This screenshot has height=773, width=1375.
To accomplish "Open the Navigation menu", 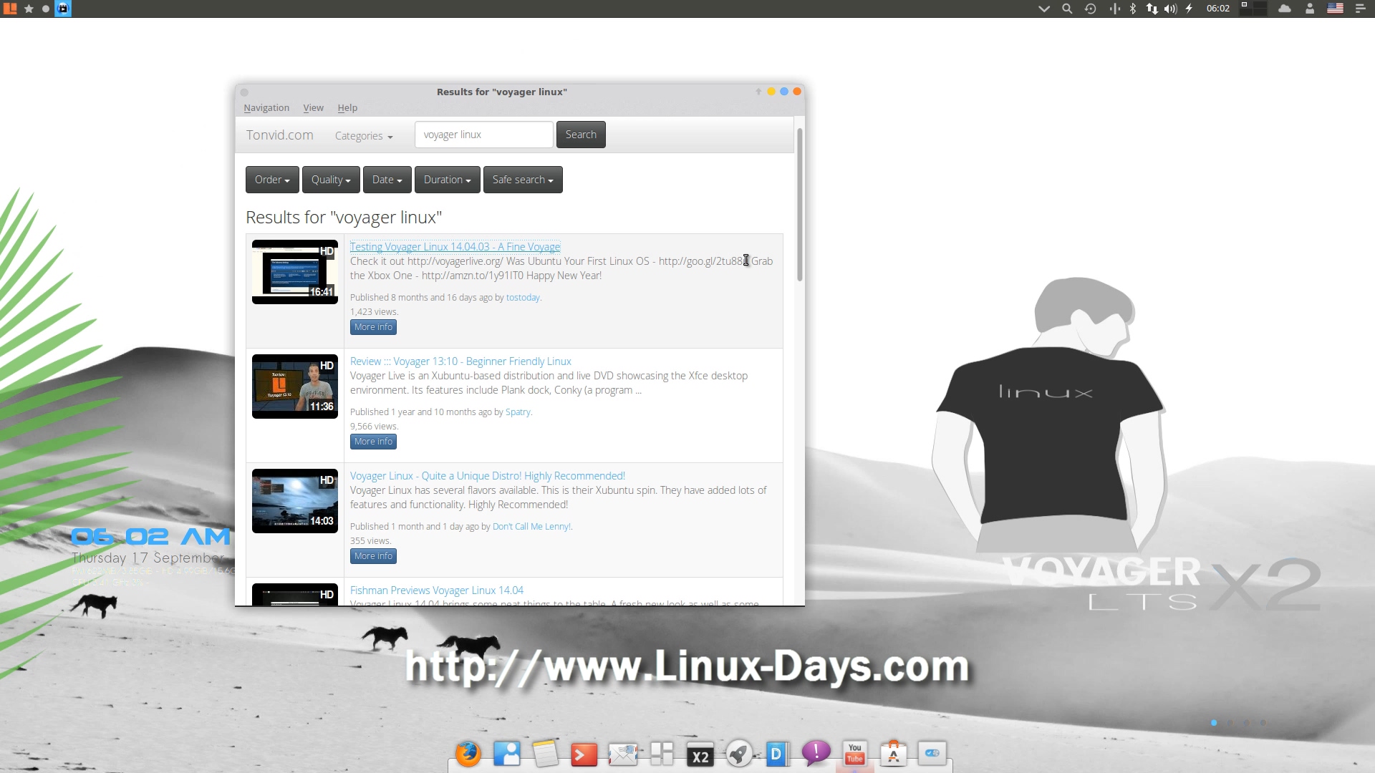I will [266, 107].
